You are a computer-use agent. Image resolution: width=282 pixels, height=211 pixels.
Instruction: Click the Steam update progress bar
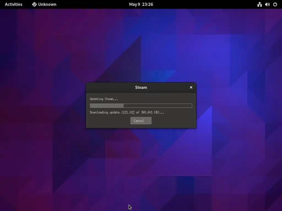tap(141, 106)
